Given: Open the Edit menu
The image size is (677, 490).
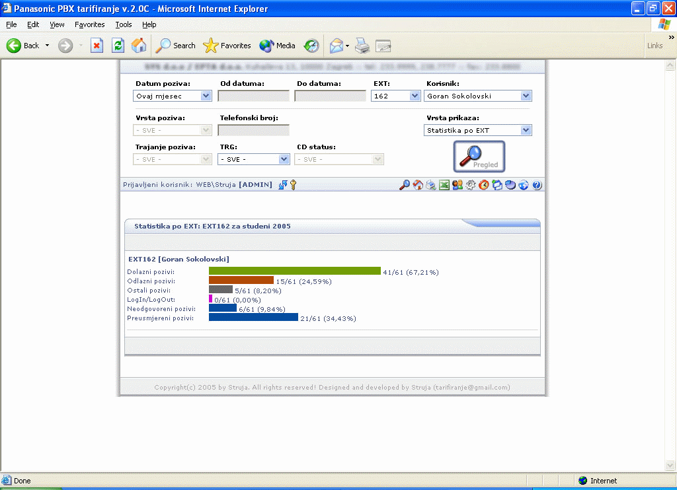Looking at the screenshot, I should tap(33, 24).
